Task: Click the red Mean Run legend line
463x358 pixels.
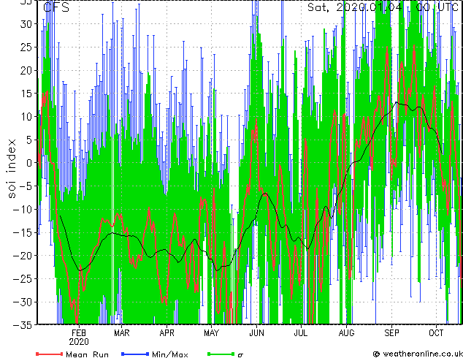Action: tap(50, 354)
